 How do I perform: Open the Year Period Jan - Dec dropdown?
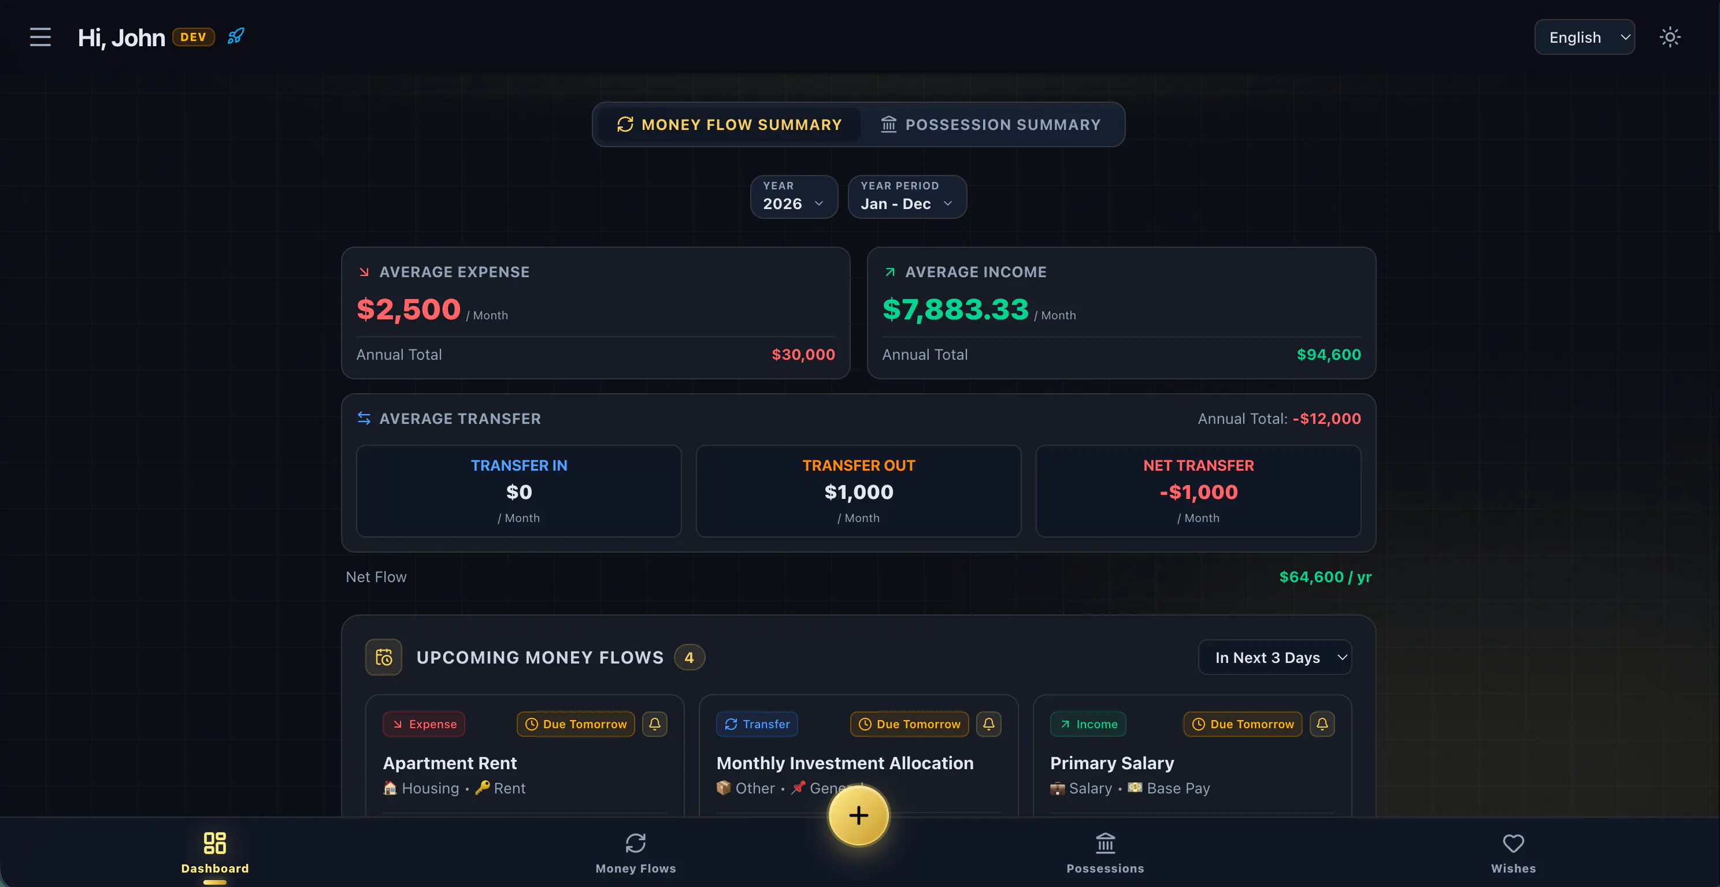tap(907, 197)
